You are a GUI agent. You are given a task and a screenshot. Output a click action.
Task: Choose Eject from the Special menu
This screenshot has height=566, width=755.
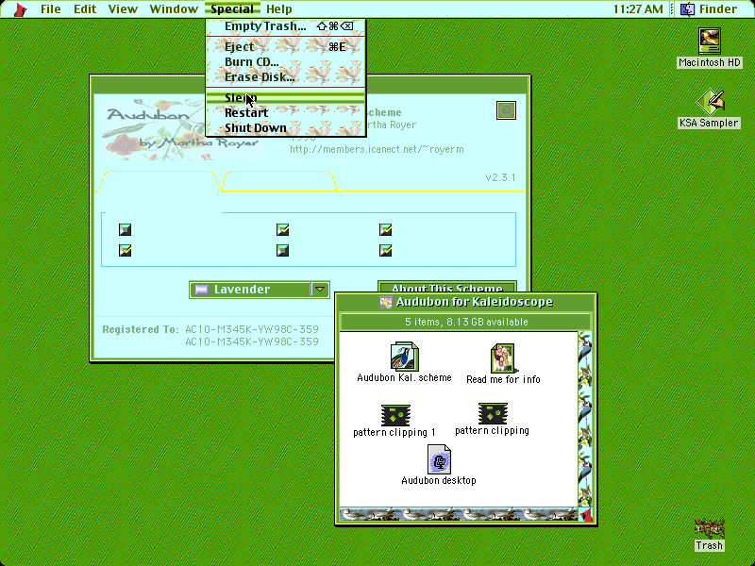click(x=286, y=46)
